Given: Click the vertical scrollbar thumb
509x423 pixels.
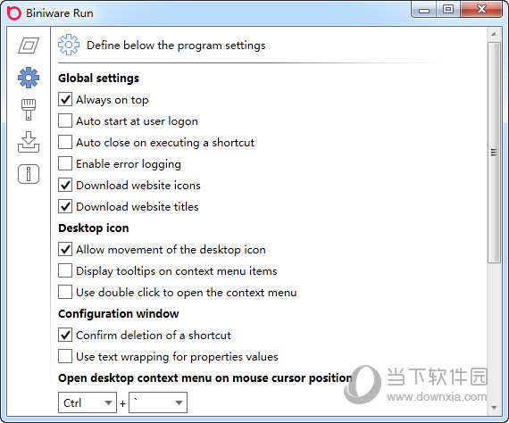Looking at the screenshot, I should tap(494, 152).
